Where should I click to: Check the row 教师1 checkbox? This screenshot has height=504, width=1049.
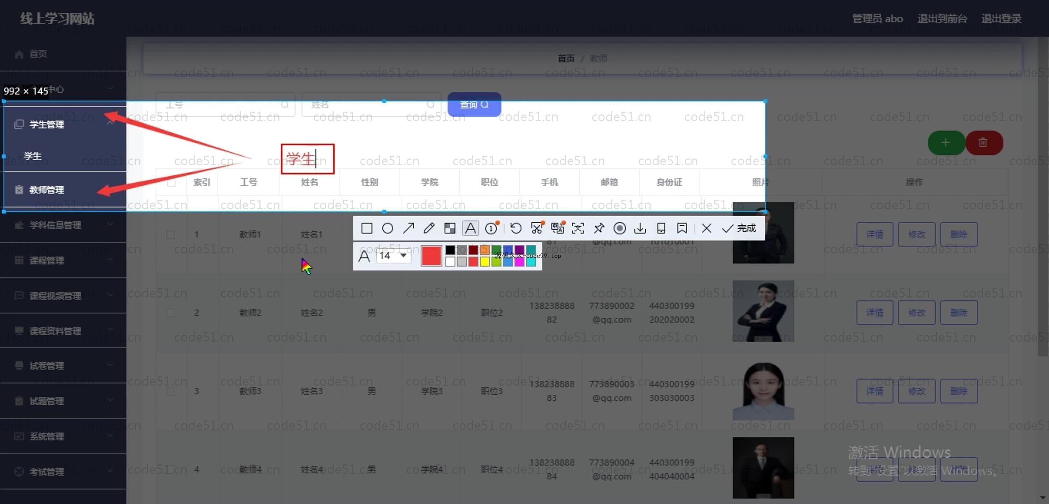tap(171, 234)
